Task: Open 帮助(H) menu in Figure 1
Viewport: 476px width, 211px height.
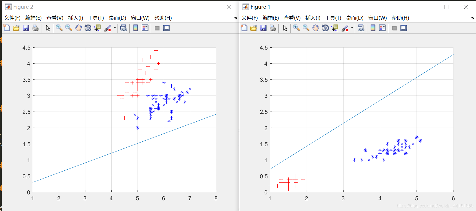Action: point(400,18)
